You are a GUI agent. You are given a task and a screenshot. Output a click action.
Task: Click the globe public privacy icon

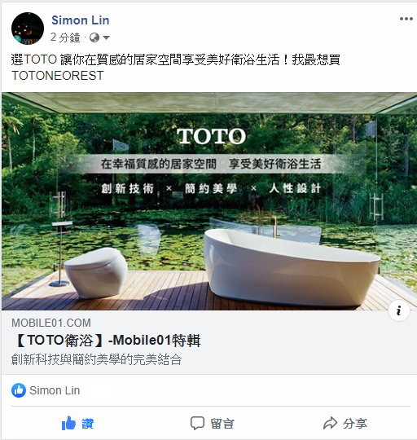[94, 37]
